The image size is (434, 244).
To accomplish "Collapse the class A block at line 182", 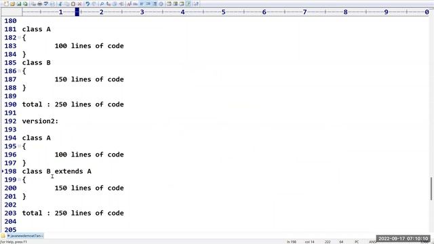I will click(20, 37).
